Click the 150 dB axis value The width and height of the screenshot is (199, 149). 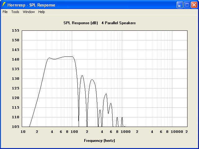[16, 40]
